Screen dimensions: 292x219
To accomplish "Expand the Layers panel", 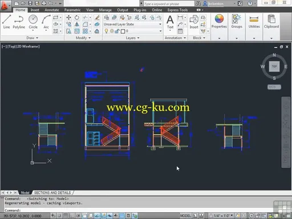I will (x=132, y=38).
